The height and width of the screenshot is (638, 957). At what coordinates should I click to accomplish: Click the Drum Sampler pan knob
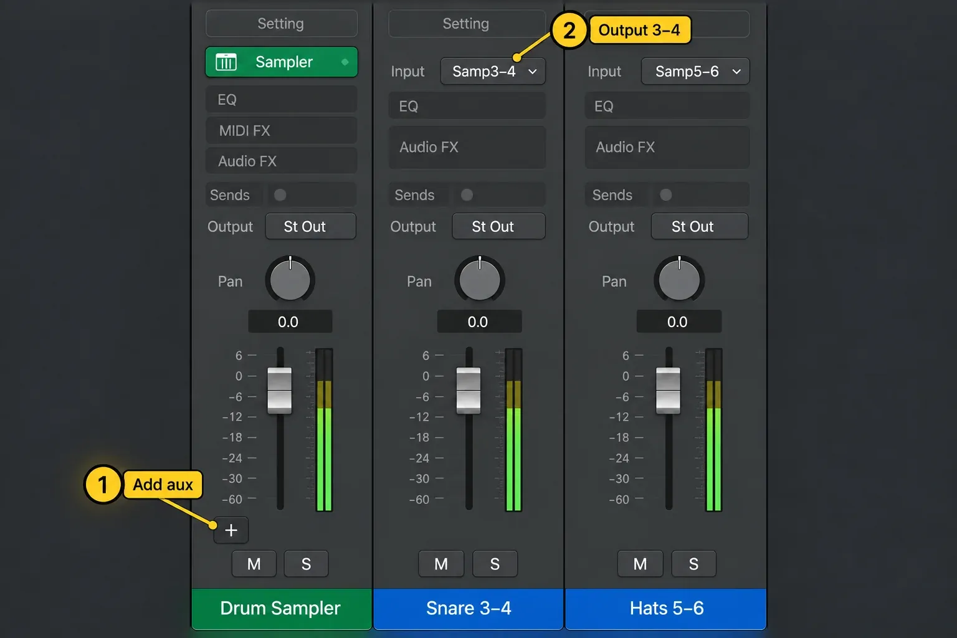coord(290,280)
